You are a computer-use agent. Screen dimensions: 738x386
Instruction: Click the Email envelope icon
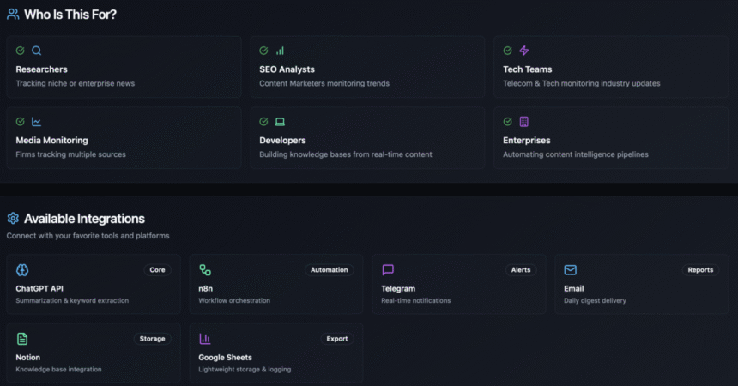pyautogui.click(x=571, y=269)
